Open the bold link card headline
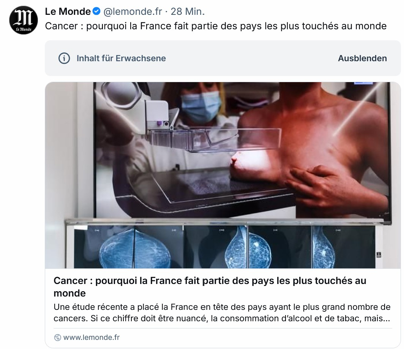The width and height of the screenshot is (404, 349). coord(210,287)
